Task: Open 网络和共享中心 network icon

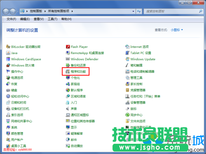Action: (x=8, y=121)
